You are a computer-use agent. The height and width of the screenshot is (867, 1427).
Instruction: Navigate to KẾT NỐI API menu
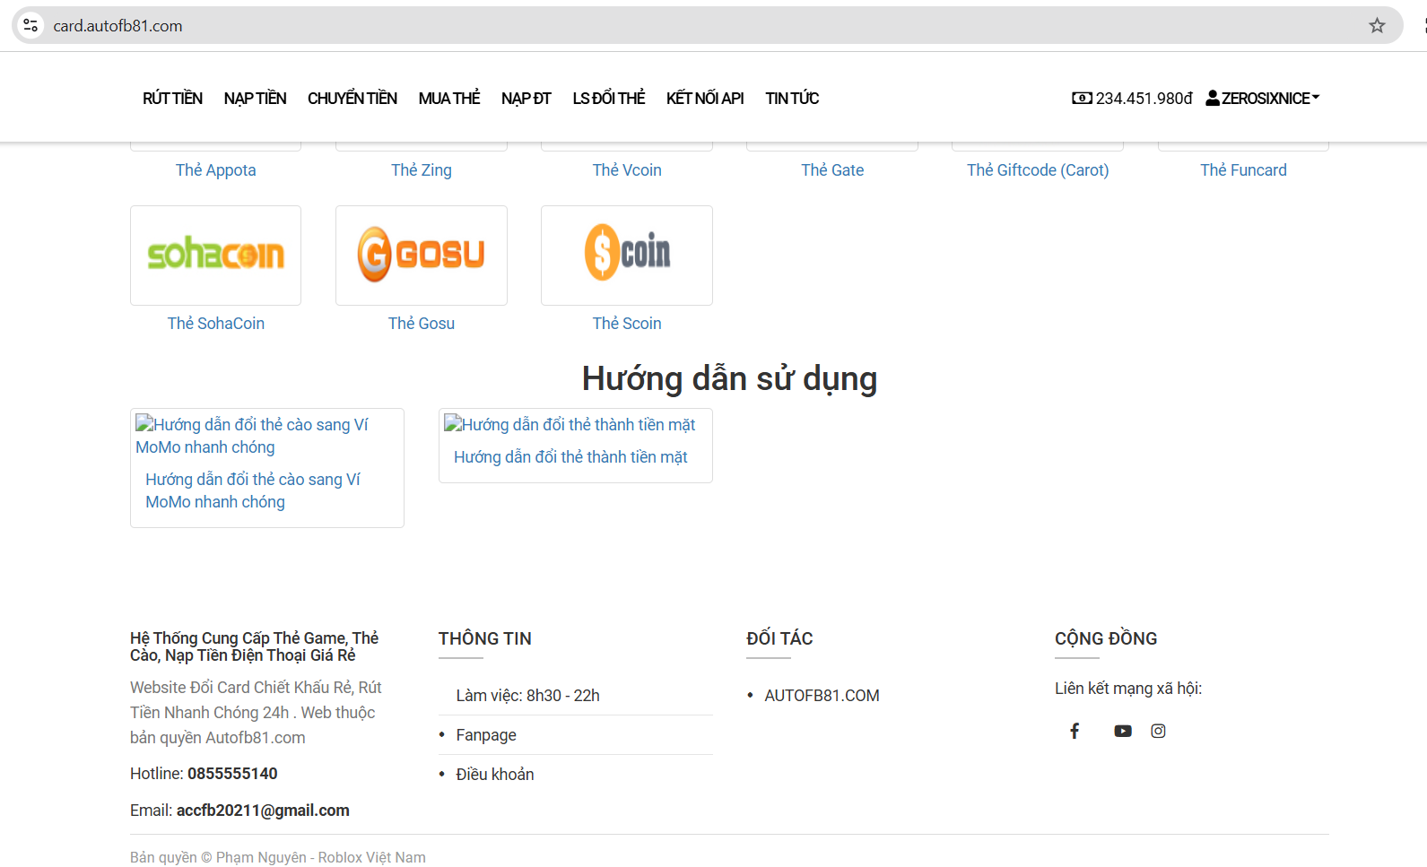coord(705,99)
